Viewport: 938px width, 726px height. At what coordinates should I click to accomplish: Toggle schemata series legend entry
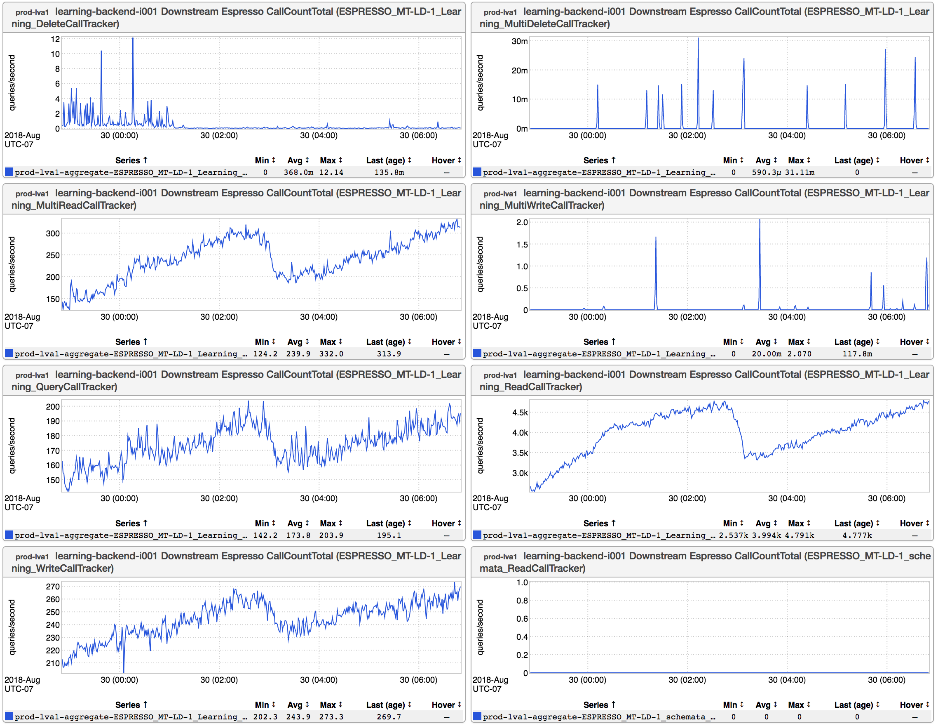click(x=599, y=717)
